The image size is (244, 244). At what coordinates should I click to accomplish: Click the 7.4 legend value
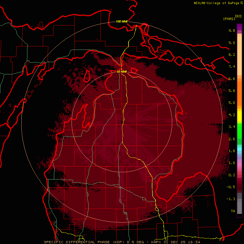(232, 67)
